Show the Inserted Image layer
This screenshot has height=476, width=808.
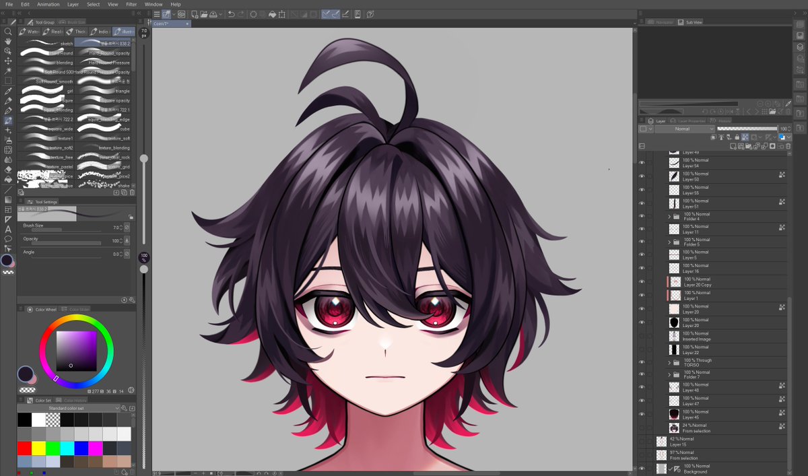click(x=642, y=336)
